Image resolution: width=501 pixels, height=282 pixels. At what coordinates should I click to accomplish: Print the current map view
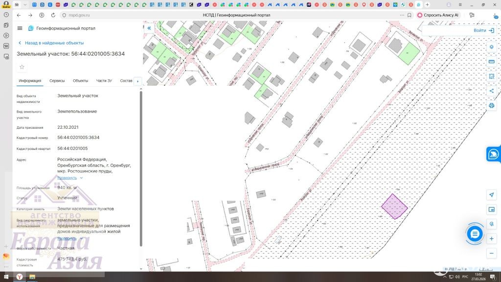click(x=491, y=105)
